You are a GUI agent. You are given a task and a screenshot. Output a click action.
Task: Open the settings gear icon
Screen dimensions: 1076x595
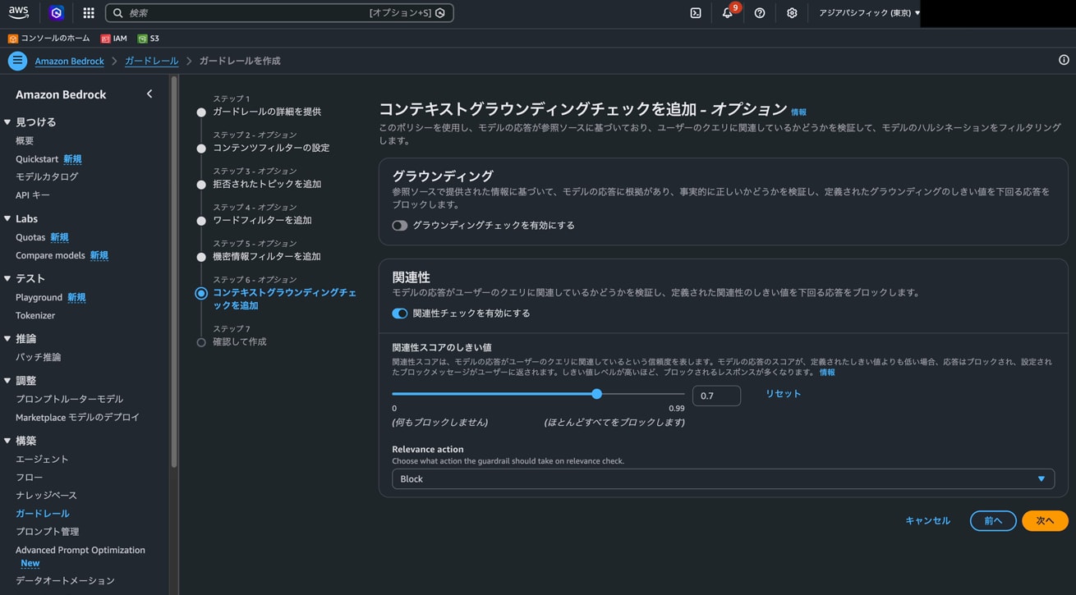click(792, 13)
